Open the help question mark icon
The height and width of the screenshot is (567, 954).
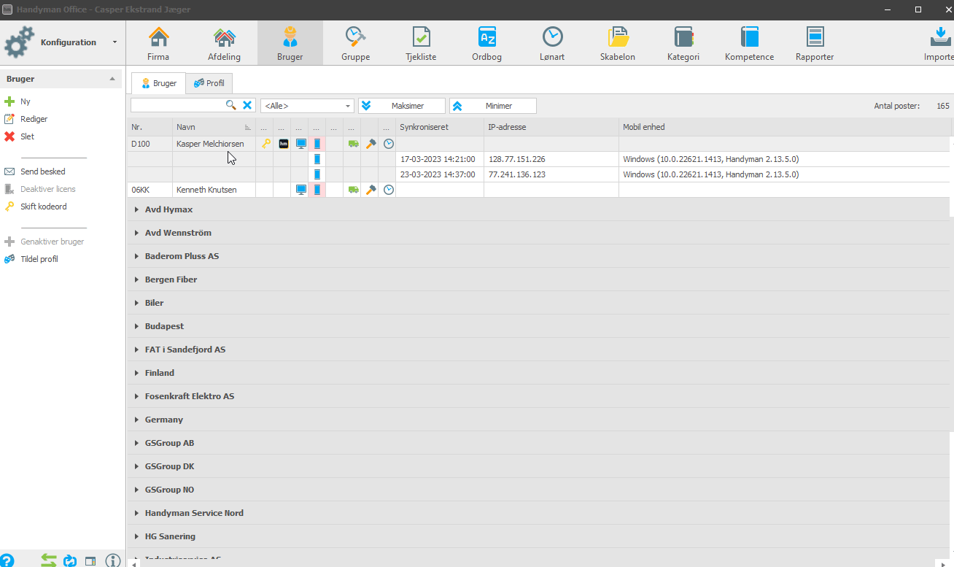pos(7,560)
